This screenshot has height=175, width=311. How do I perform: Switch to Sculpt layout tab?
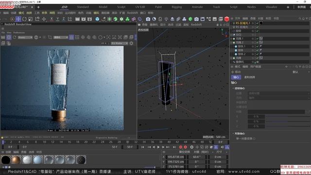(121, 7)
